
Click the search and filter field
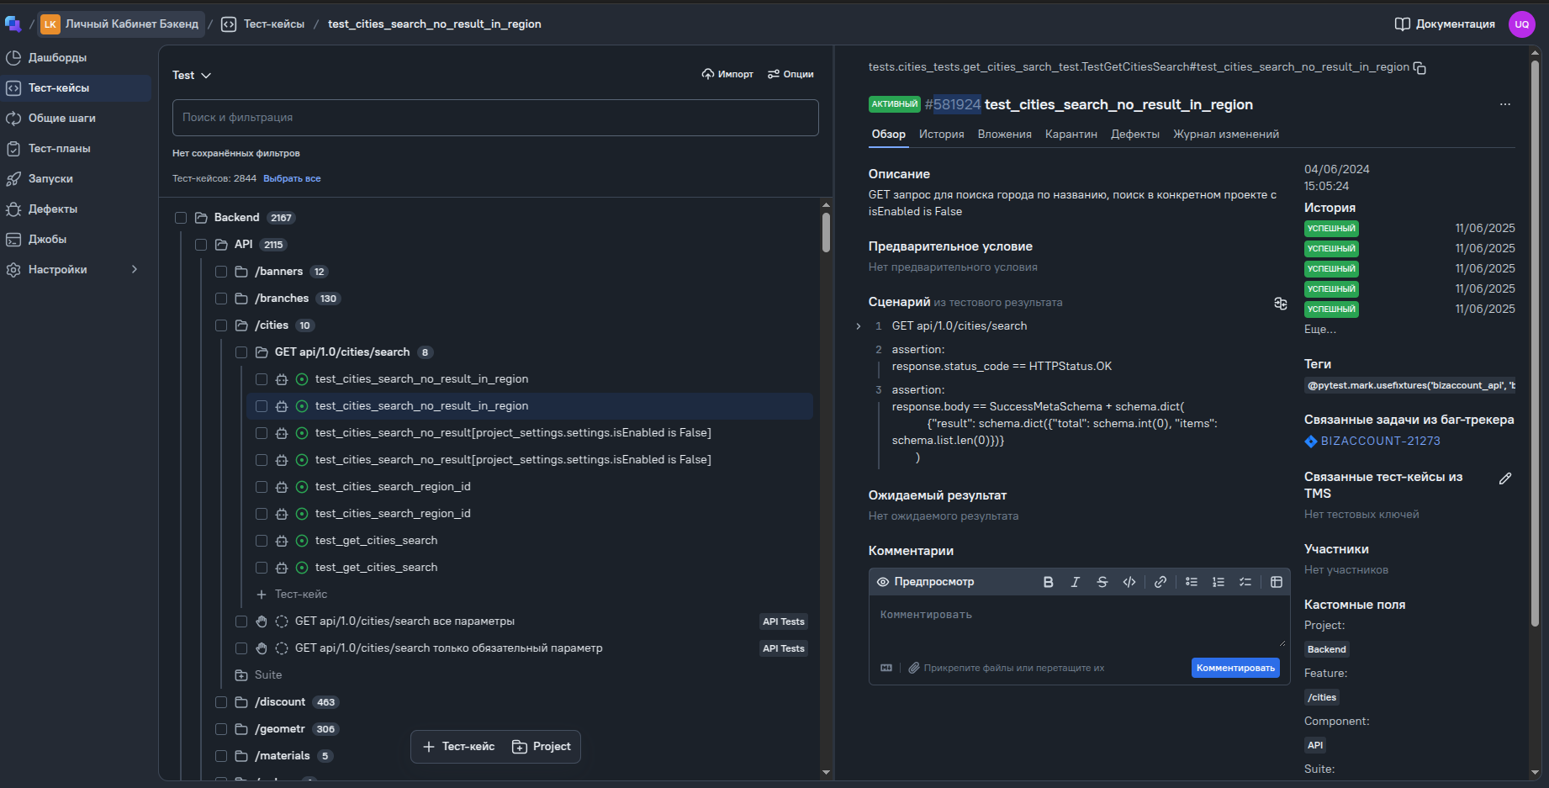pos(495,118)
